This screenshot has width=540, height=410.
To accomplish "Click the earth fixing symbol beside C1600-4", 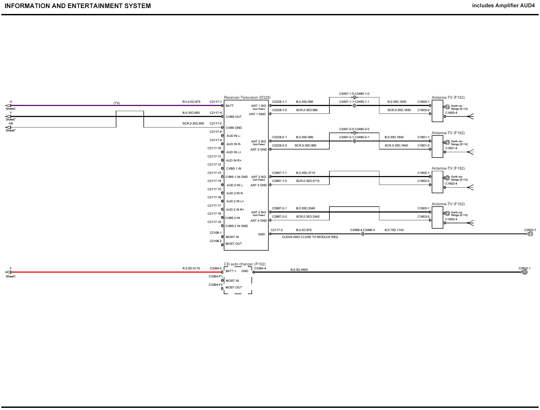I will [x=447, y=107].
